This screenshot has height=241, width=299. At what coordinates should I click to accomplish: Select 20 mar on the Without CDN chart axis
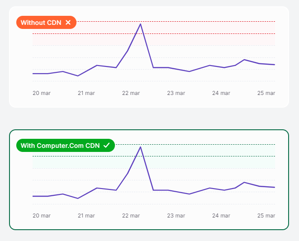pyautogui.click(x=42, y=93)
